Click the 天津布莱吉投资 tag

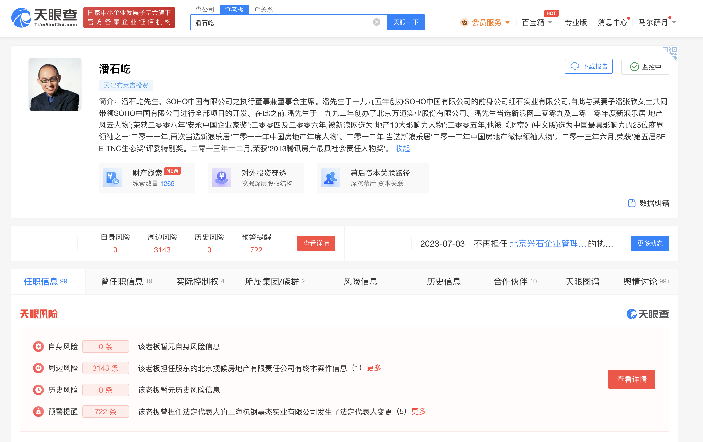click(126, 85)
